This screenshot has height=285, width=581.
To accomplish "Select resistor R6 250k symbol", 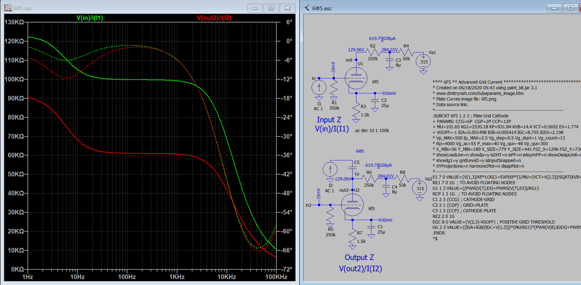I will click(369, 179).
